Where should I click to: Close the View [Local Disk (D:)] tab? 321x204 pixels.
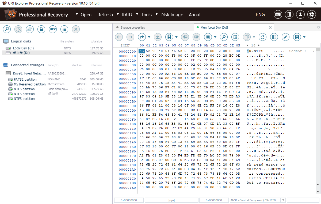click(x=270, y=28)
